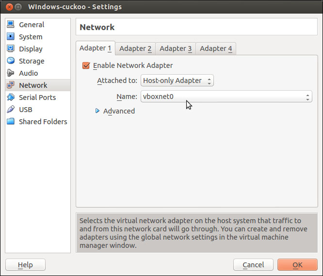323x276 pixels.
Task: Confirm settings with OK button
Action: click(x=297, y=265)
